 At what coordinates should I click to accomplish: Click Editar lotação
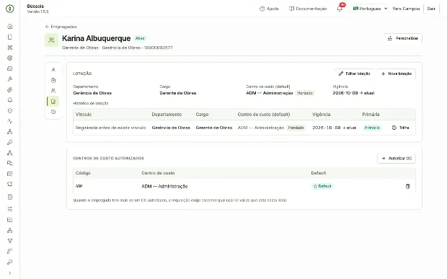(x=354, y=74)
